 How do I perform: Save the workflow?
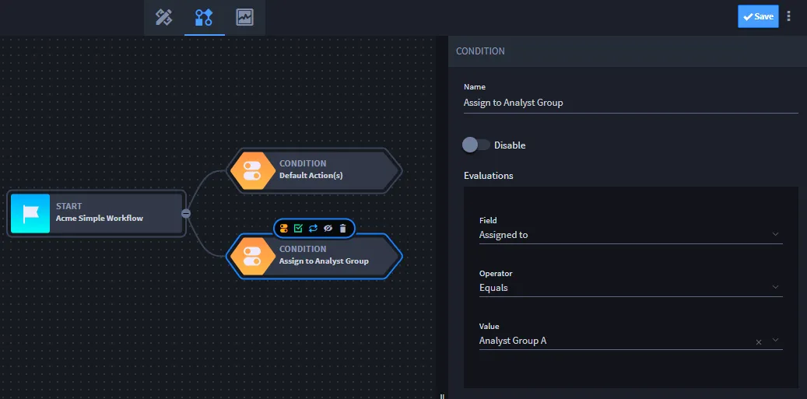758,16
